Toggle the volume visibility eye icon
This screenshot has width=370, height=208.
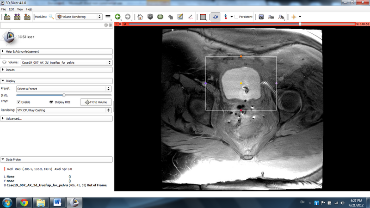pyautogui.click(x=4, y=62)
